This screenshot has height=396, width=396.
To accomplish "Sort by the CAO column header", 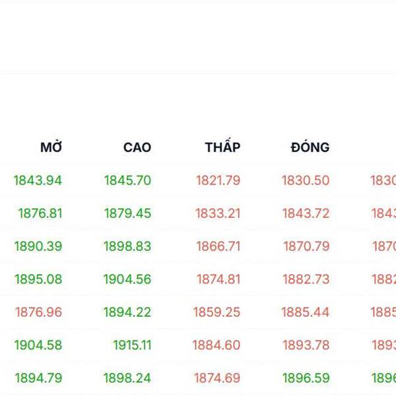I will (x=137, y=147).
